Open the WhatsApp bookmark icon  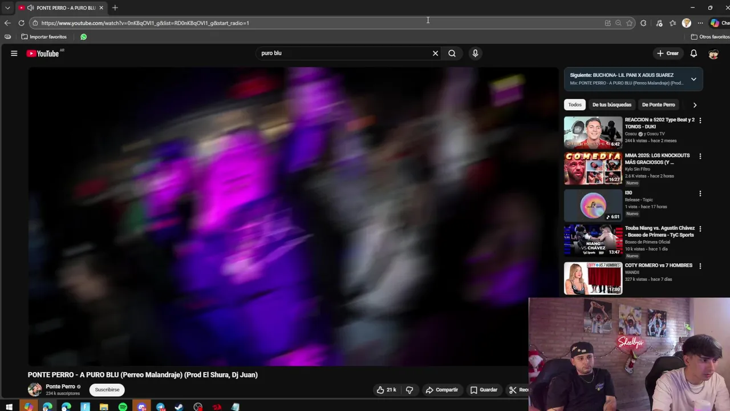pyautogui.click(x=84, y=37)
